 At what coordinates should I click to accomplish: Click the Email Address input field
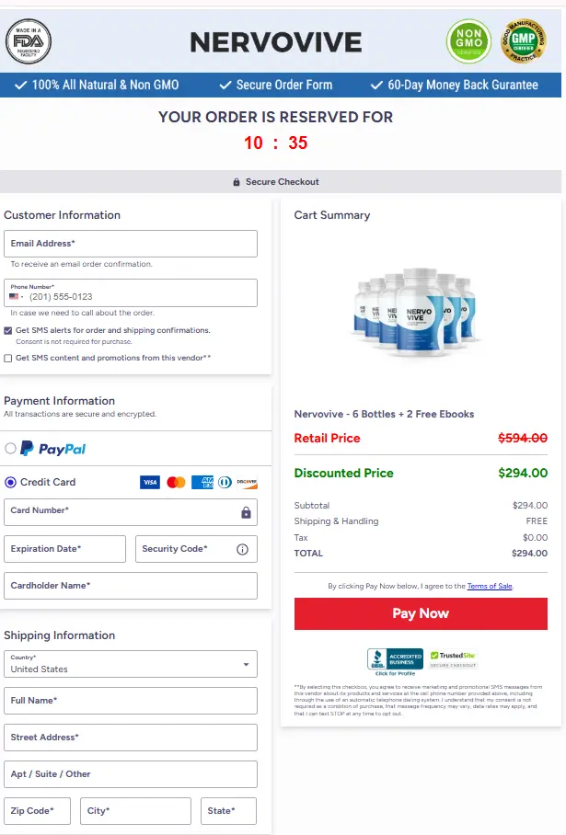[x=130, y=243]
